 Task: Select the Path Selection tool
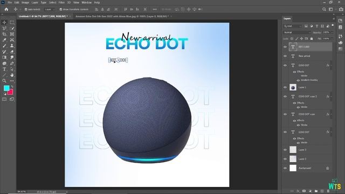tap(12, 69)
